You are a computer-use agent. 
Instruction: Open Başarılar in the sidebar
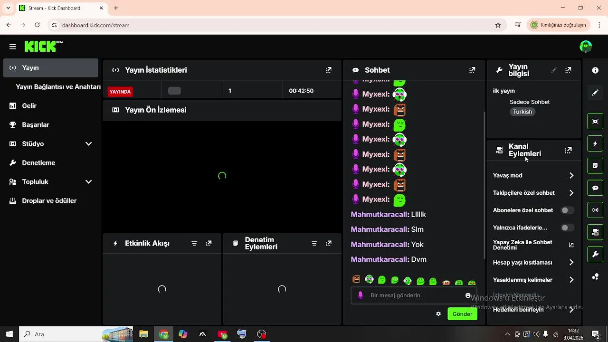point(51,125)
